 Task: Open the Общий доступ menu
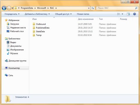click(63, 14)
